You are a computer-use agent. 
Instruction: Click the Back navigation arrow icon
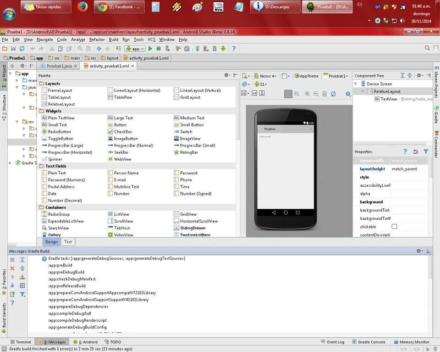coord(99,49)
